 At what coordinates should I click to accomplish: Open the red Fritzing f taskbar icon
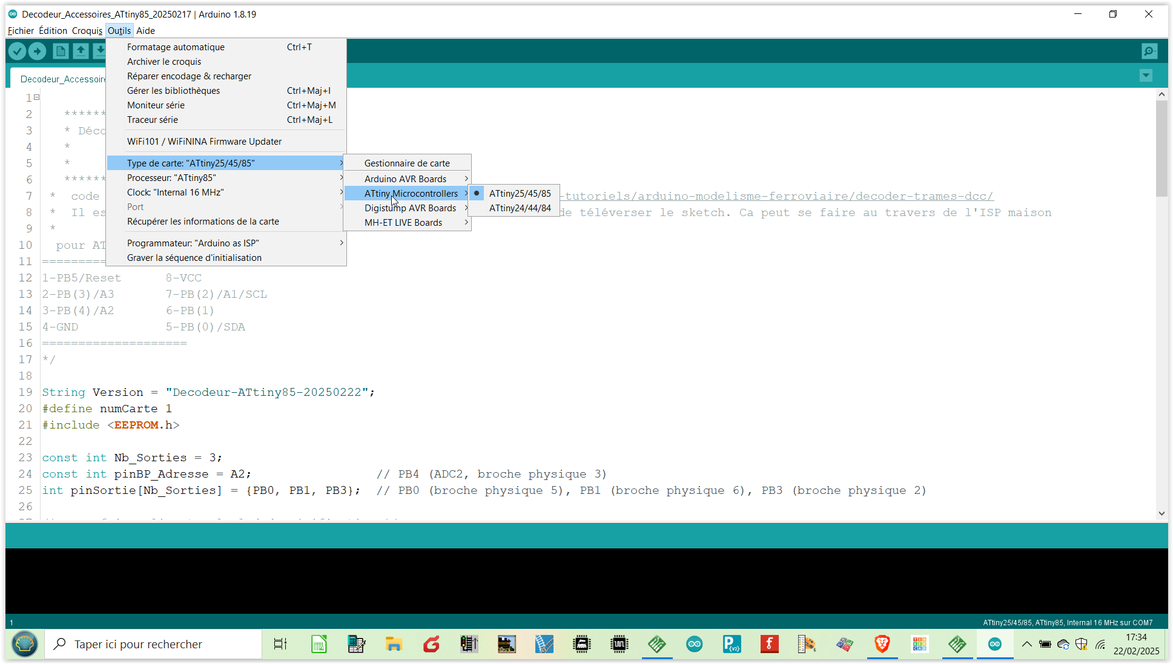tap(770, 644)
